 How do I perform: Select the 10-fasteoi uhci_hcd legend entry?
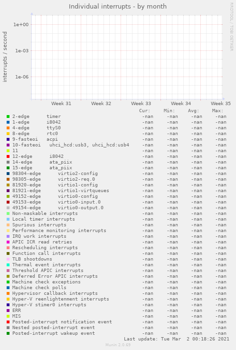pos(71,145)
